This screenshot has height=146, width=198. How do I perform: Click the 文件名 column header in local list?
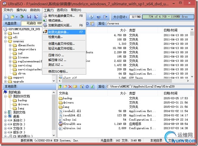coord(63,93)
